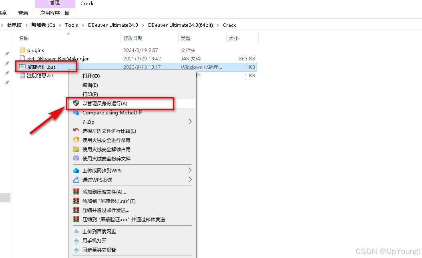Sort by 修改日期 column header
The height and width of the screenshot is (258, 422).
tap(133, 38)
